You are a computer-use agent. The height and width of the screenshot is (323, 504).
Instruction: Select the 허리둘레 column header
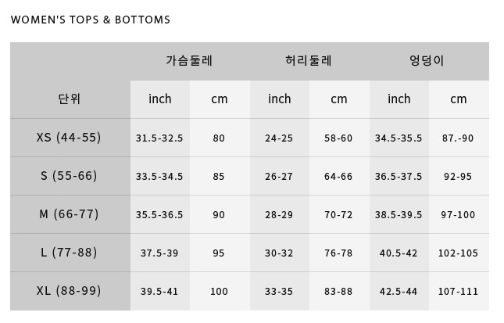(309, 61)
